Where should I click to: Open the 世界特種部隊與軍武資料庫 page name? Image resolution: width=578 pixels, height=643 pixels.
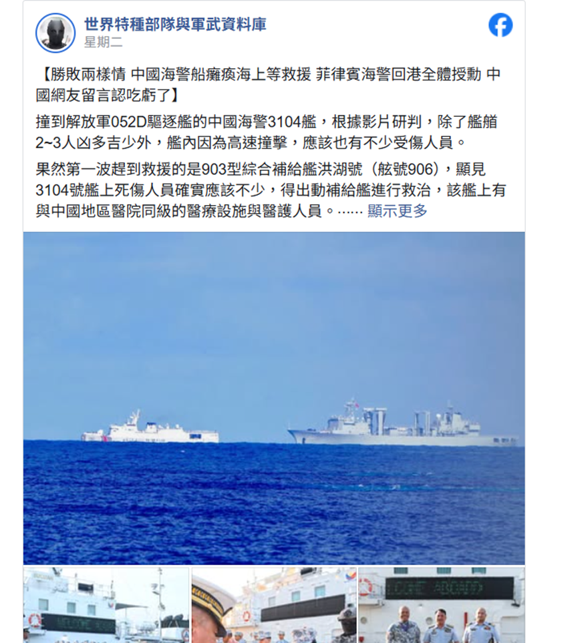pos(175,24)
